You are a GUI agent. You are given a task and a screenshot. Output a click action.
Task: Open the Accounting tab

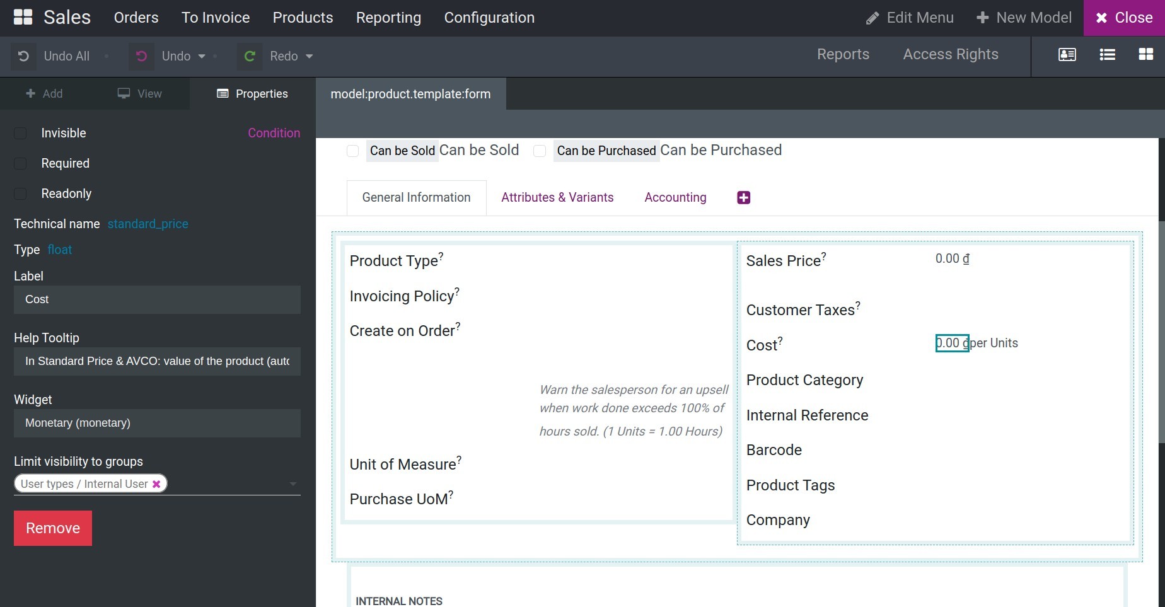click(x=675, y=197)
